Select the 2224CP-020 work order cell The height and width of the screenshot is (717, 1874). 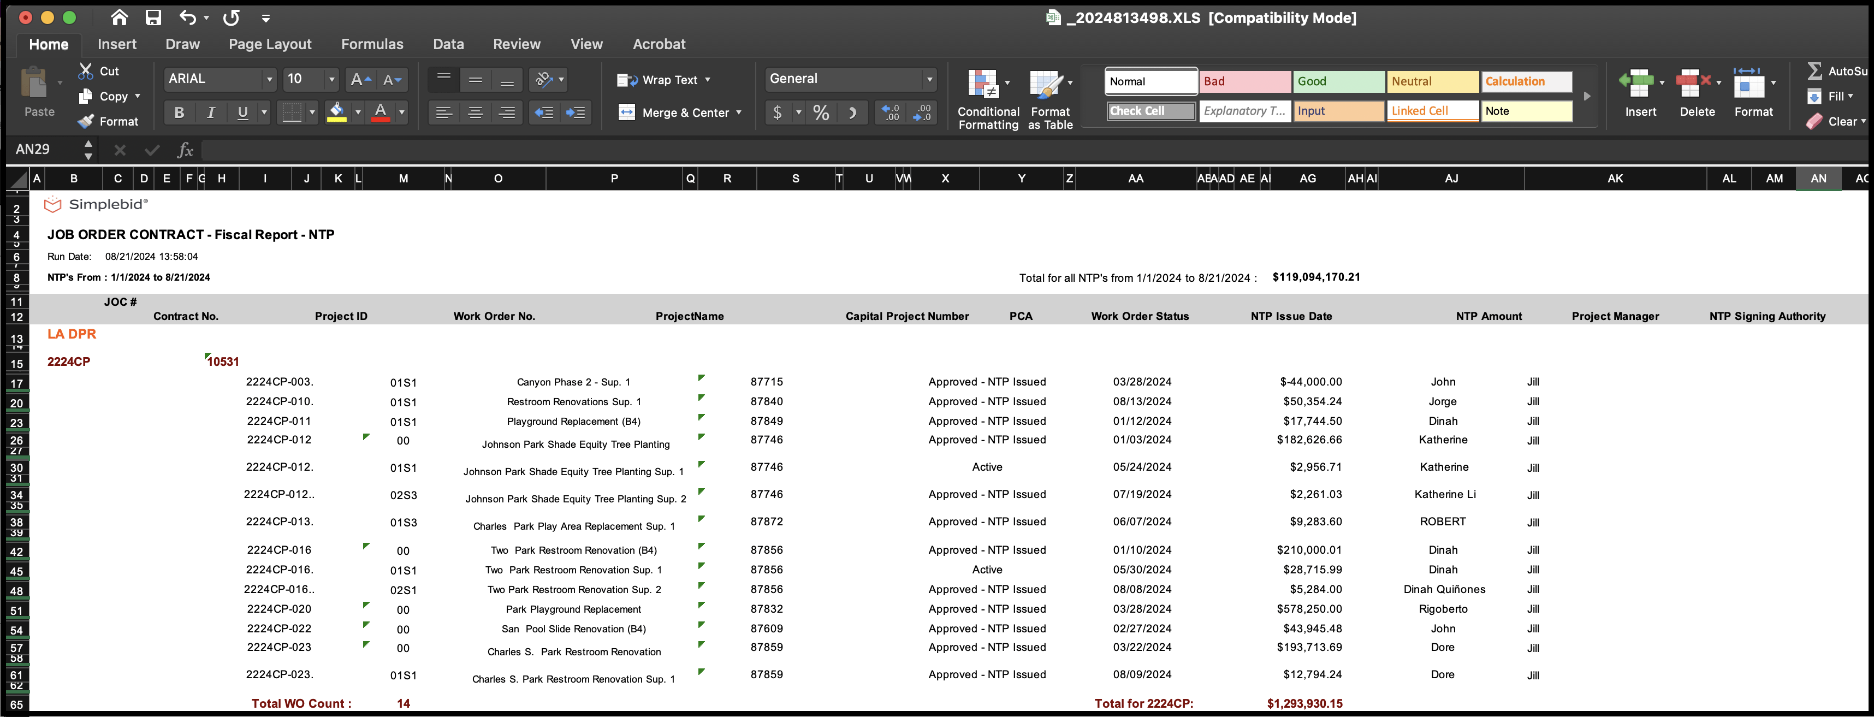(278, 609)
